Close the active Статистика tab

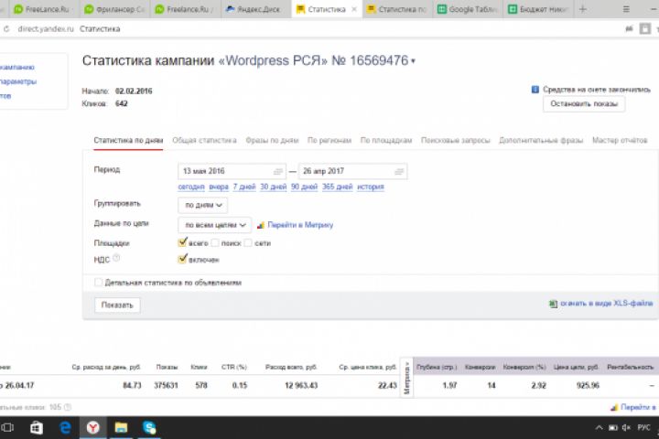click(x=354, y=9)
